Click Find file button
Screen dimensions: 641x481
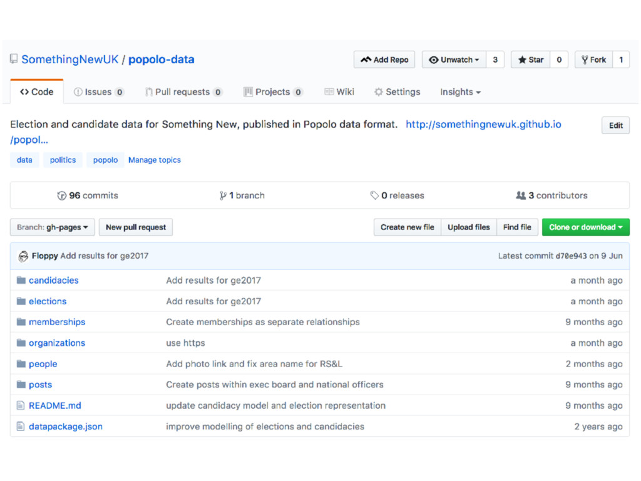(x=517, y=227)
